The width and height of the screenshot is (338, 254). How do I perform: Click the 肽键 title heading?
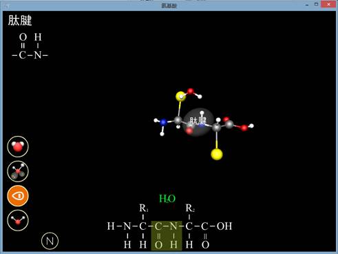point(20,21)
